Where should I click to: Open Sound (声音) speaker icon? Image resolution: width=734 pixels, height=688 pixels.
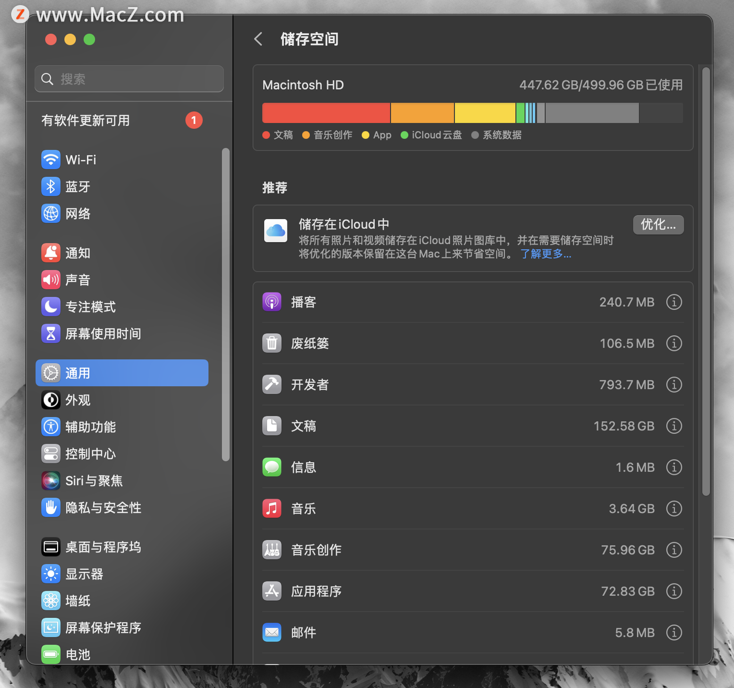coord(50,280)
